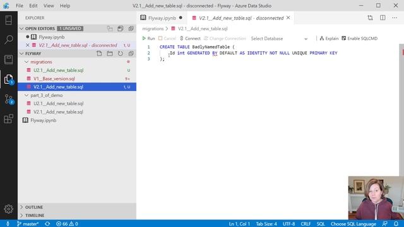Click the Explain query plan button
The height and width of the screenshot is (227, 404).
[329, 38]
